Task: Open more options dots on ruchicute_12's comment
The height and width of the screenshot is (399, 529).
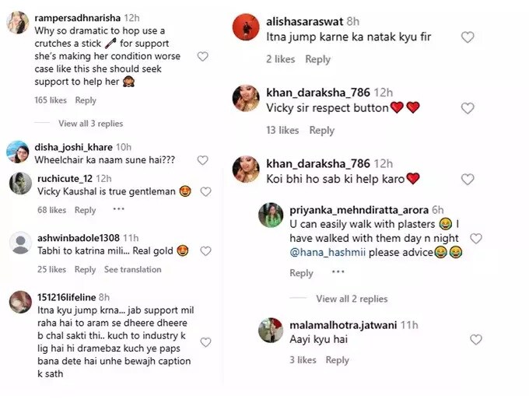Action: click(x=118, y=209)
